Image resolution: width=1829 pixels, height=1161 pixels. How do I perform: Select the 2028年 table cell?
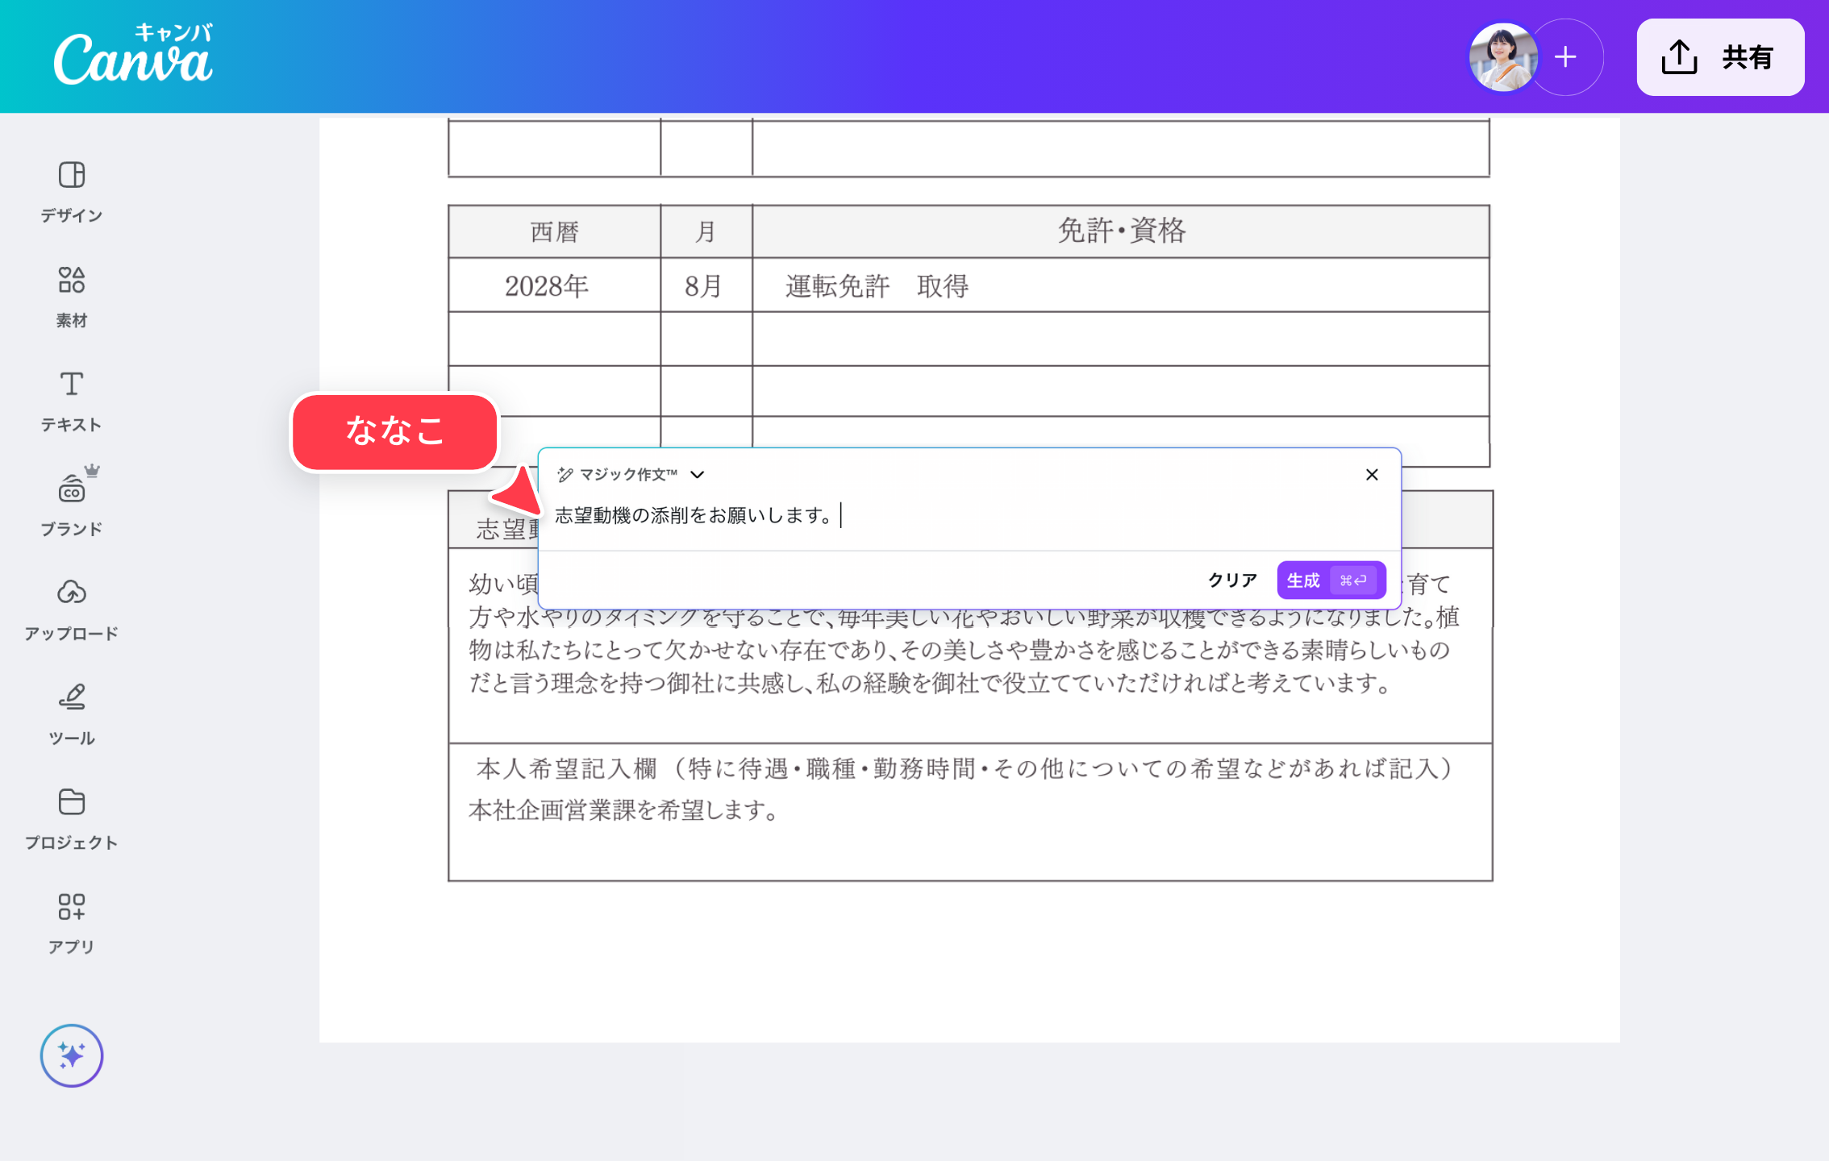(554, 285)
